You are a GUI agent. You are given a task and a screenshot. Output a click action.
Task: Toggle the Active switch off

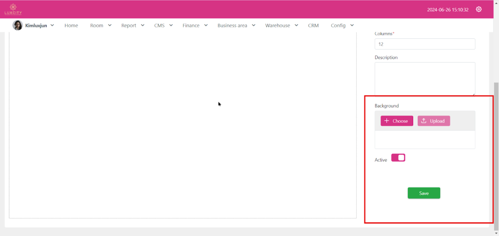point(398,158)
